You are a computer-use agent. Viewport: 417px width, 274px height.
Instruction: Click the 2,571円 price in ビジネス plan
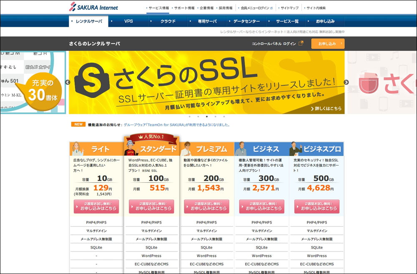(265, 188)
